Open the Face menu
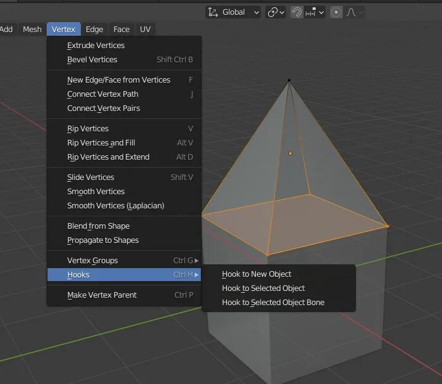The width and height of the screenshot is (442, 384). pos(121,30)
